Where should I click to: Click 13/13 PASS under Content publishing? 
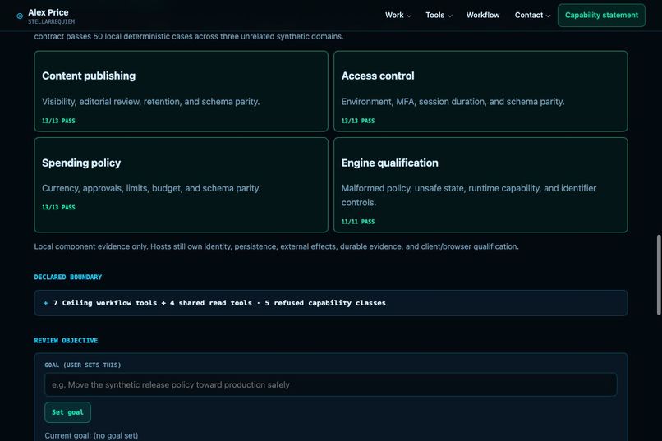click(x=58, y=121)
